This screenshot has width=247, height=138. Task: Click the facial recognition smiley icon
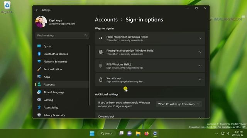[101, 38]
